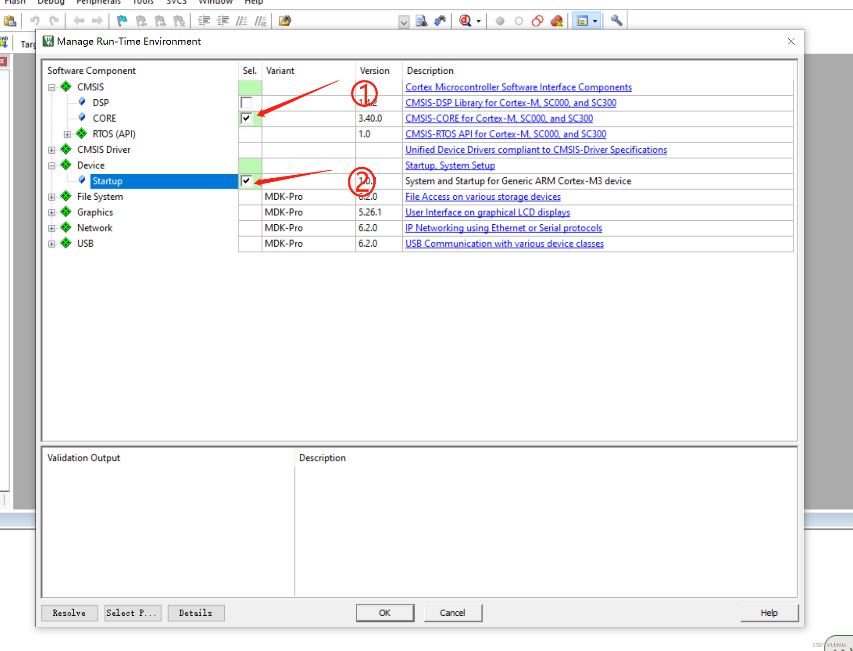Select the Startup tree row
Screen dimensions: 853x651
164,181
